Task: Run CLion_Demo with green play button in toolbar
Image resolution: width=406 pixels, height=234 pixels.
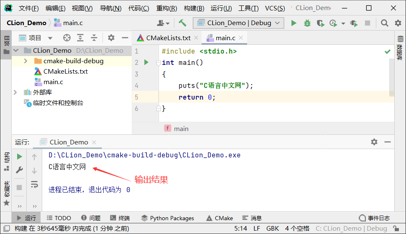Action: coord(294,23)
